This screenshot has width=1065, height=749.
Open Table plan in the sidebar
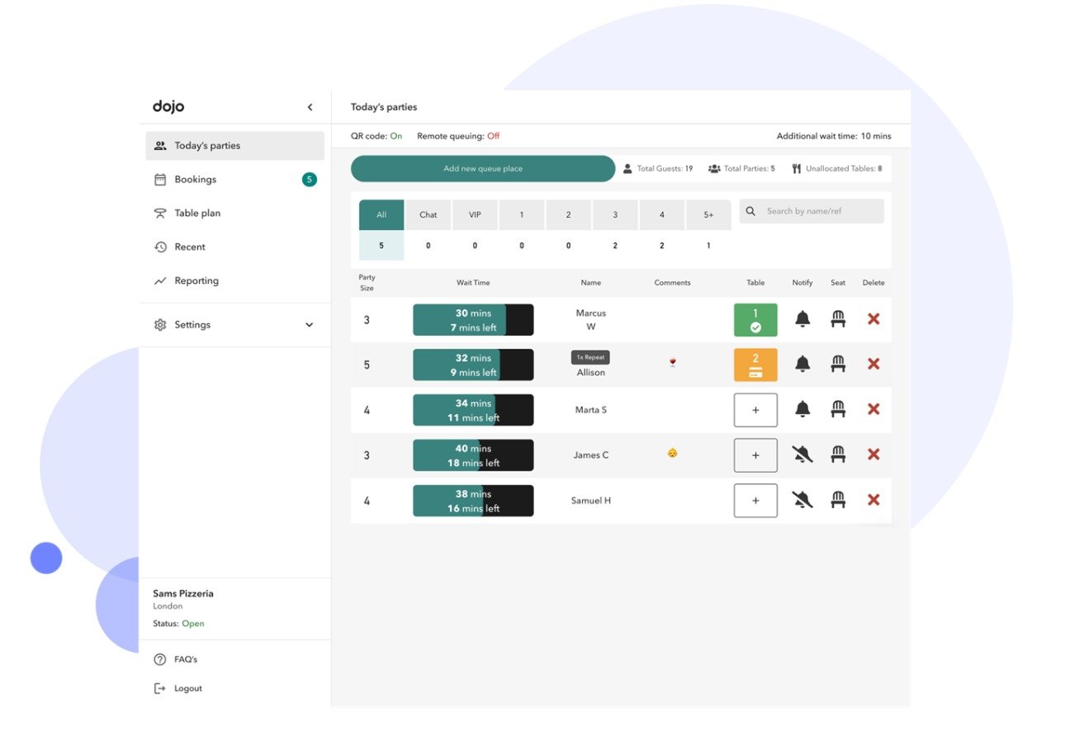(197, 213)
